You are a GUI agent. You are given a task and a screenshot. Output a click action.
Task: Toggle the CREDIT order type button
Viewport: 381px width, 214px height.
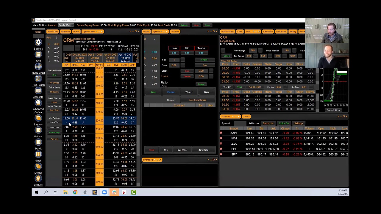pos(205,60)
